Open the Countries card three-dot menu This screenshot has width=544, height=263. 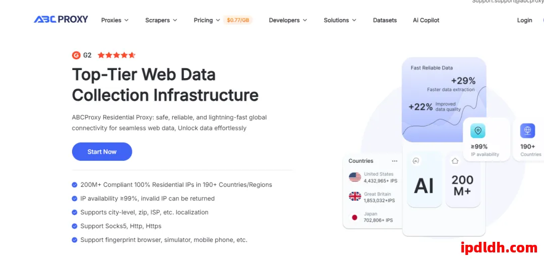394,161
